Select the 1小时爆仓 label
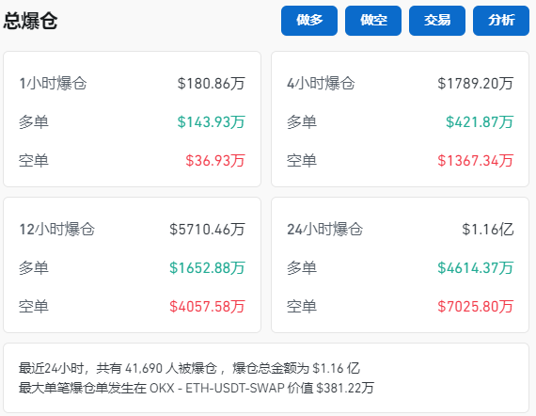 click(x=53, y=84)
